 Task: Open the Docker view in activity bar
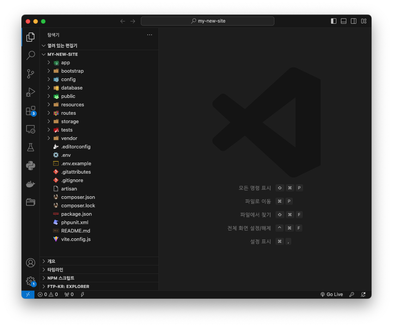[31, 184]
